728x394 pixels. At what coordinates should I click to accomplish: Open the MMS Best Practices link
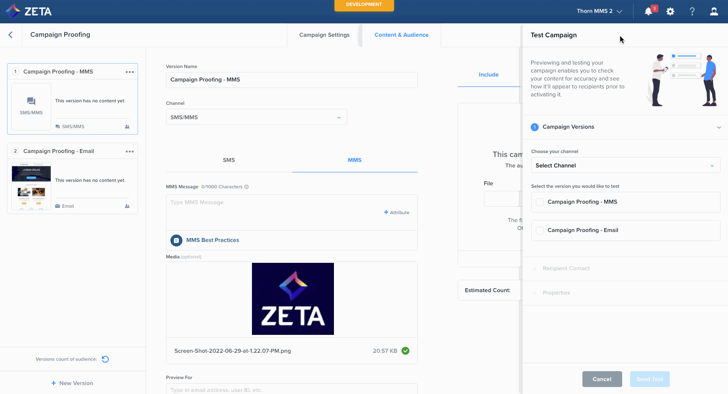click(x=213, y=240)
